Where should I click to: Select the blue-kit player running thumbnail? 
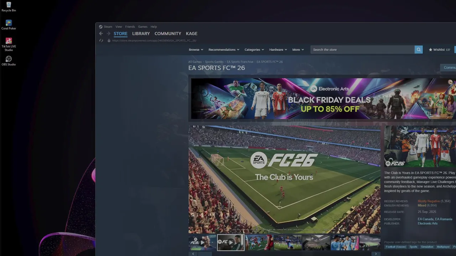tap(288, 242)
